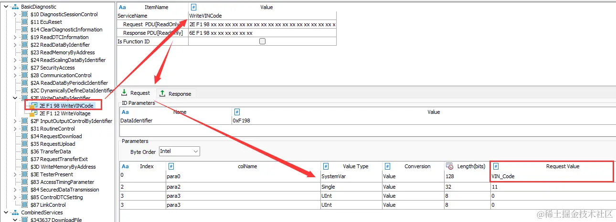Select $343637 DownloadFile tree item
Image resolution: width=616 pixels, height=222 pixels.
(56, 220)
